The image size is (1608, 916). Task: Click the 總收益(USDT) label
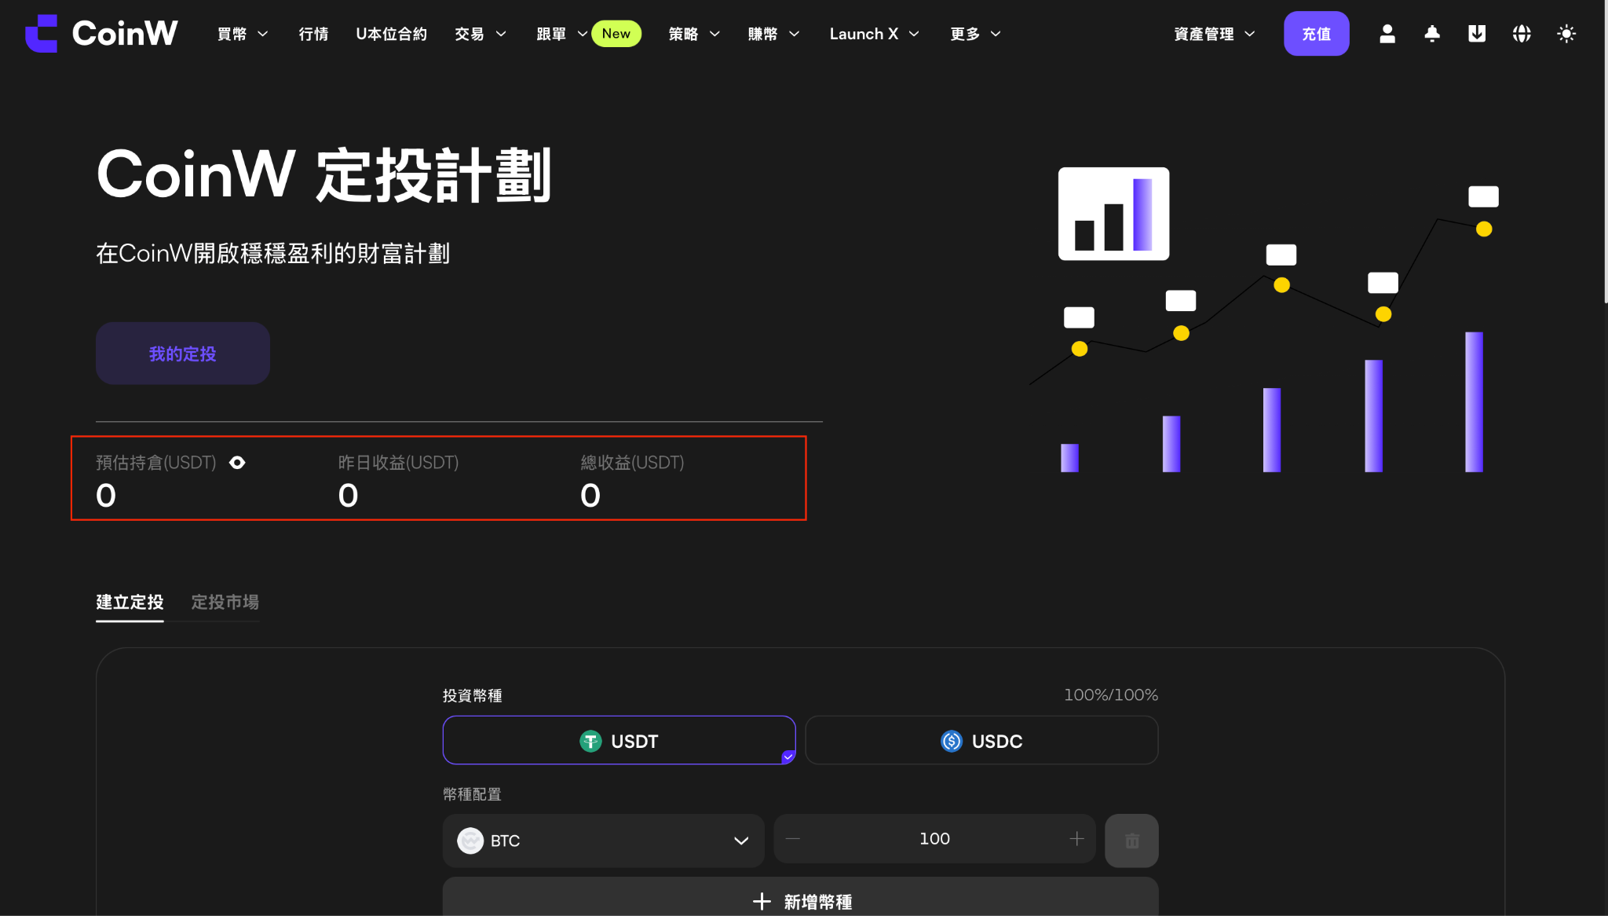[632, 463]
